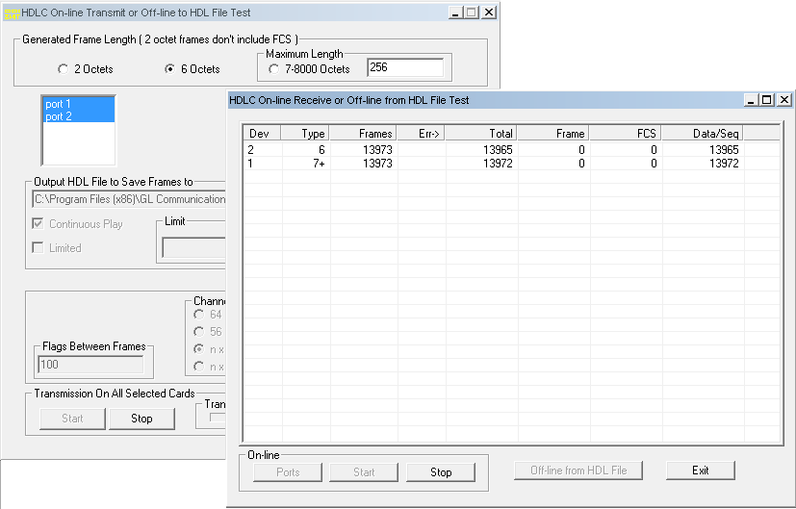The image size is (796, 509).
Task: Maximize the HDLC Receive window
Action: [x=767, y=100]
